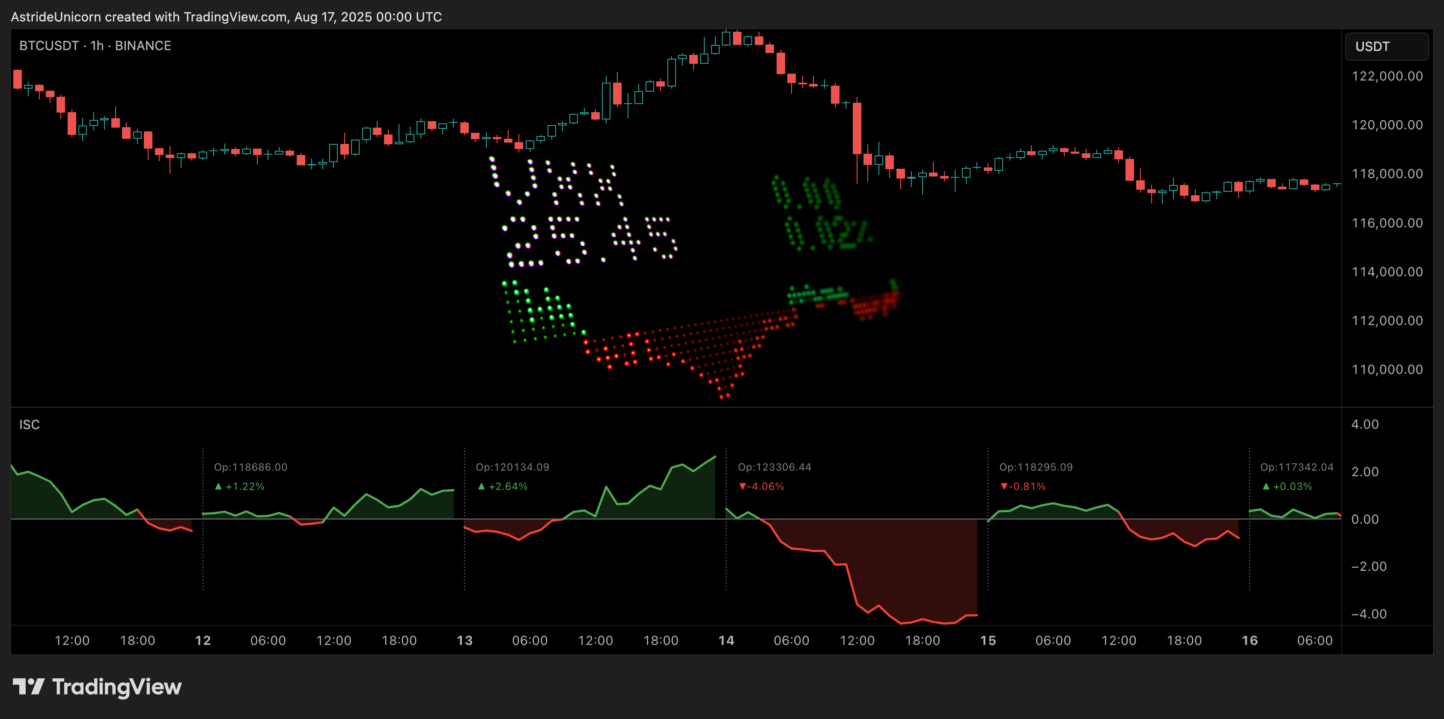Click the TradingView logo
1444x719 pixels.
[98, 687]
